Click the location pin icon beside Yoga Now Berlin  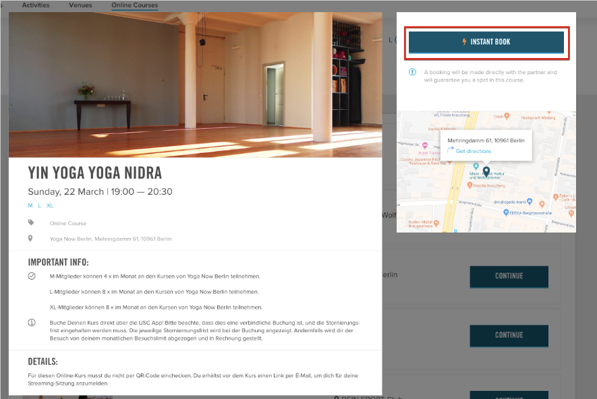point(30,239)
